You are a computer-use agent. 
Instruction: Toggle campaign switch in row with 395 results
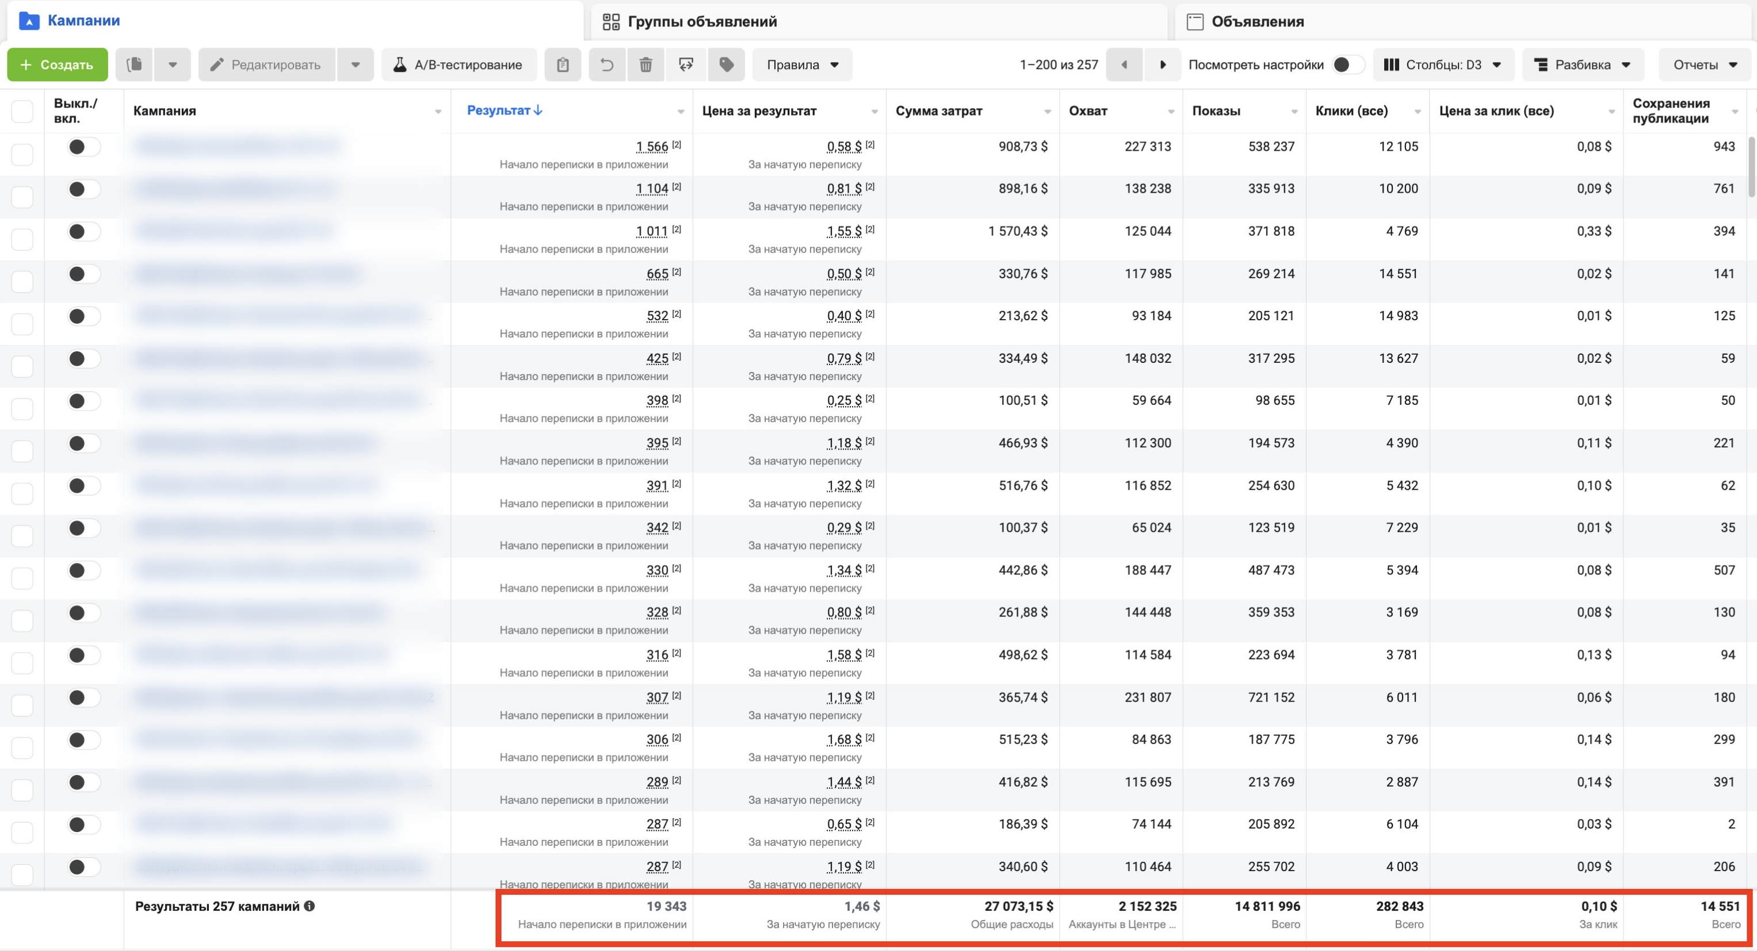pyautogui.click(x=84, y=444)
